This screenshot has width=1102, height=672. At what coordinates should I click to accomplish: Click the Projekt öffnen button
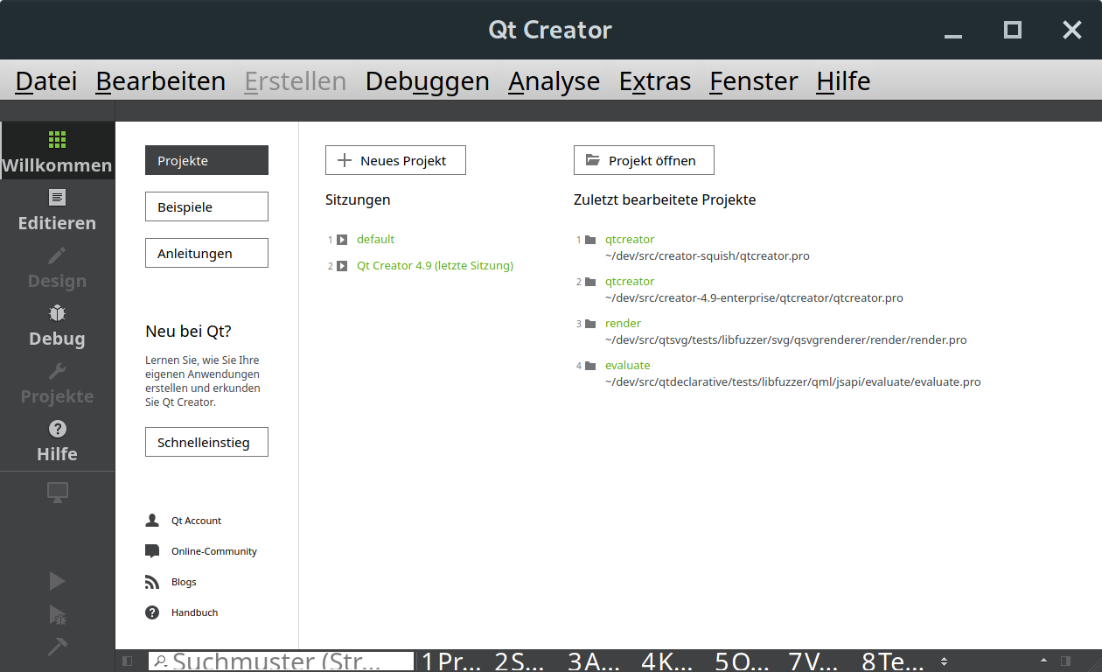pos(644,160)
